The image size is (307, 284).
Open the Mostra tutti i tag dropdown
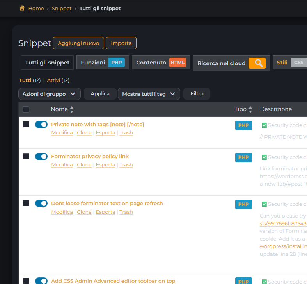point(149,94)
